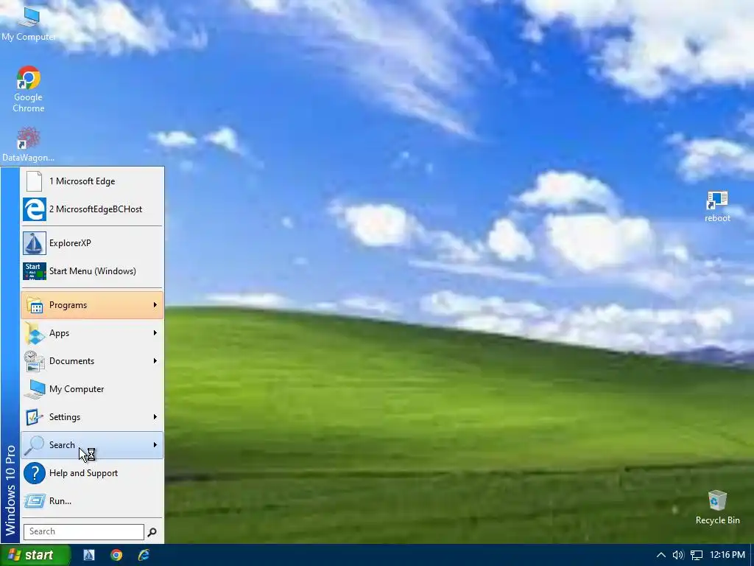Open the volume speaker tray icon
This screenshot has height=566, width=754.
[678, 555]
